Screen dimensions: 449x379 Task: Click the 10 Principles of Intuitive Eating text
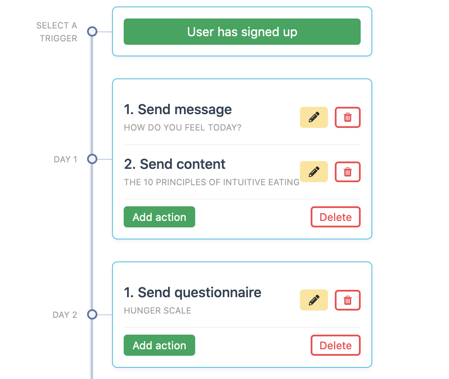click(212, 182)
